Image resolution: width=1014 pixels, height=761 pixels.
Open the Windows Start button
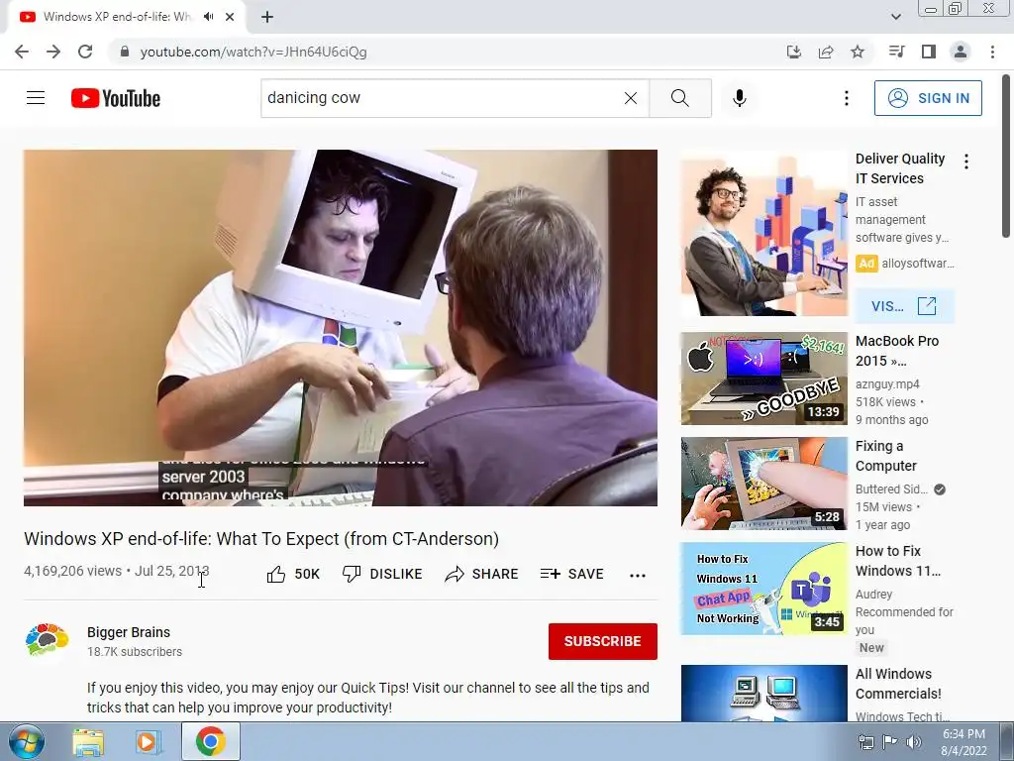pos(27,741)
